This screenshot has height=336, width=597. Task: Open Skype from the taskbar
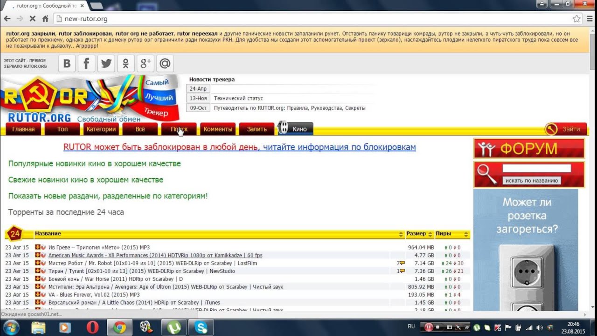coord(201,328)
